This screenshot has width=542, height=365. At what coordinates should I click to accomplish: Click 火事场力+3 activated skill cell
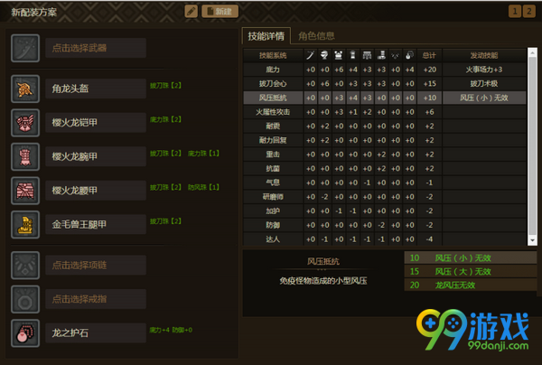[484, 70]
